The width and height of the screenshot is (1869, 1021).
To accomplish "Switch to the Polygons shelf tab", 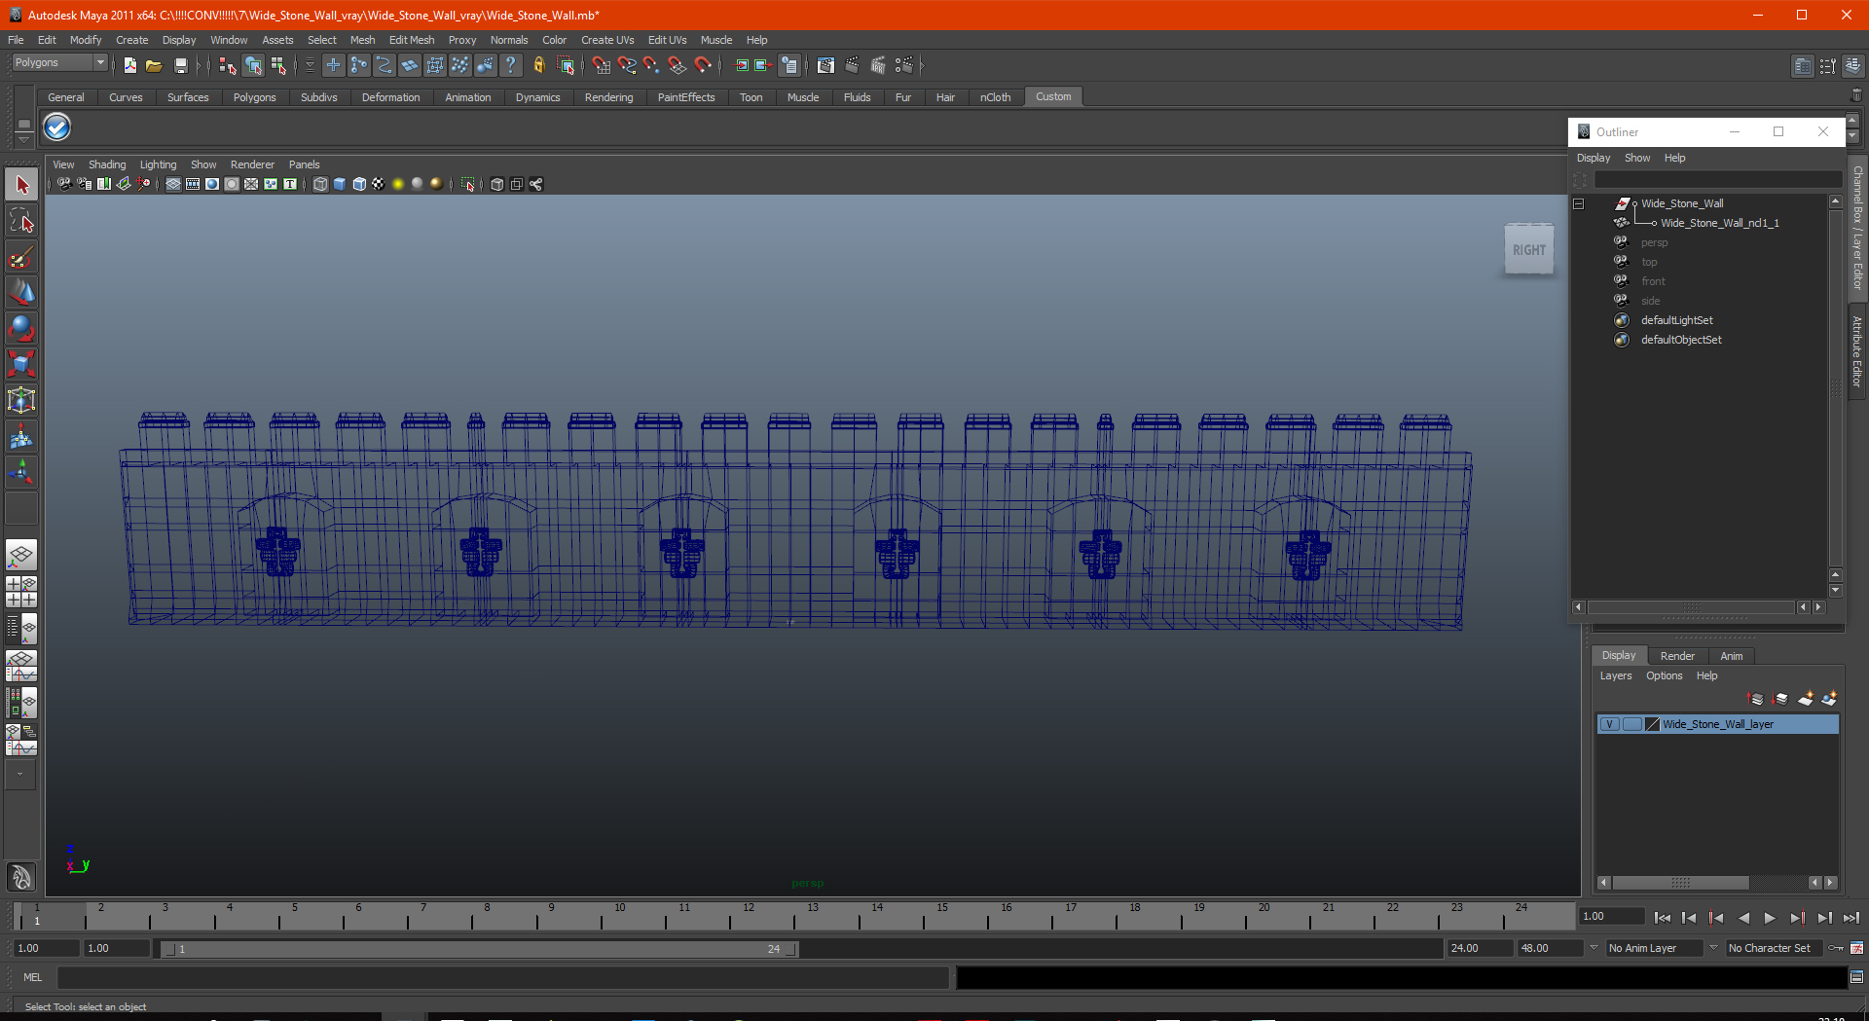I will click(254, 97).
